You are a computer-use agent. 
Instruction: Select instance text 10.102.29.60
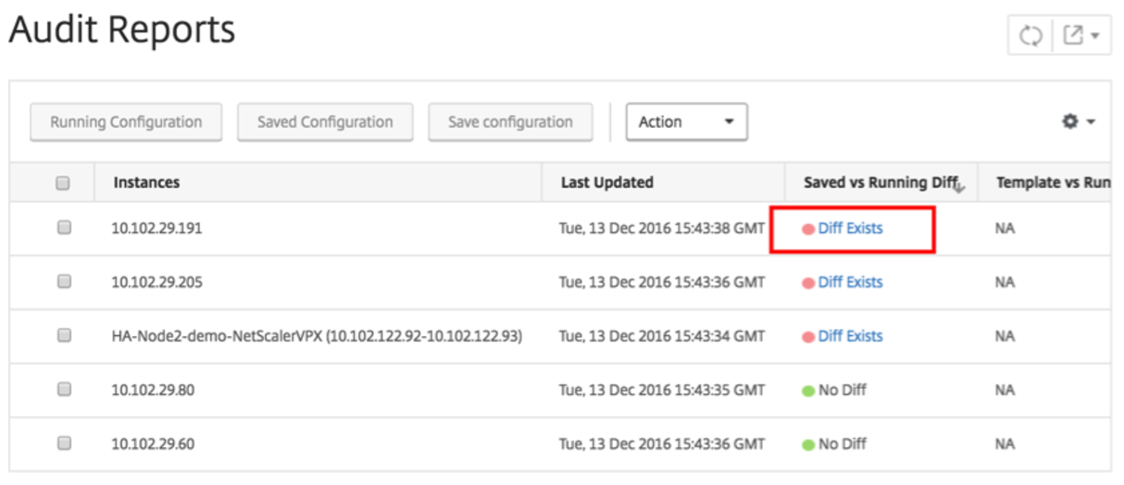(154, 443)
